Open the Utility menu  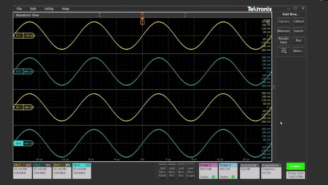[49, 9]
